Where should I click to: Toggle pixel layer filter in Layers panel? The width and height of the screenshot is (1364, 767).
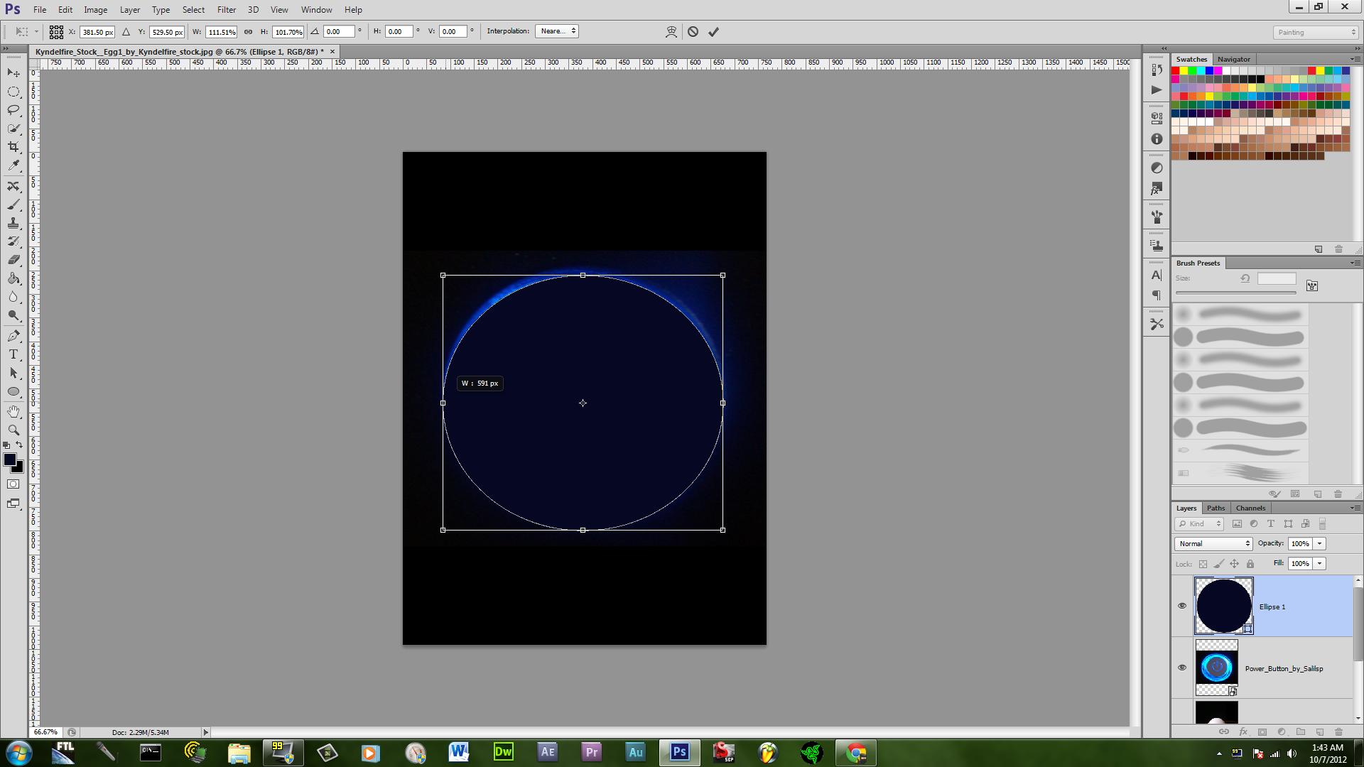pyautogui.click(x=1237, y=524)
